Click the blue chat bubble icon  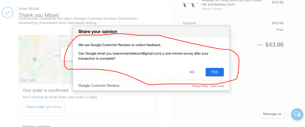tap(297, 114)
